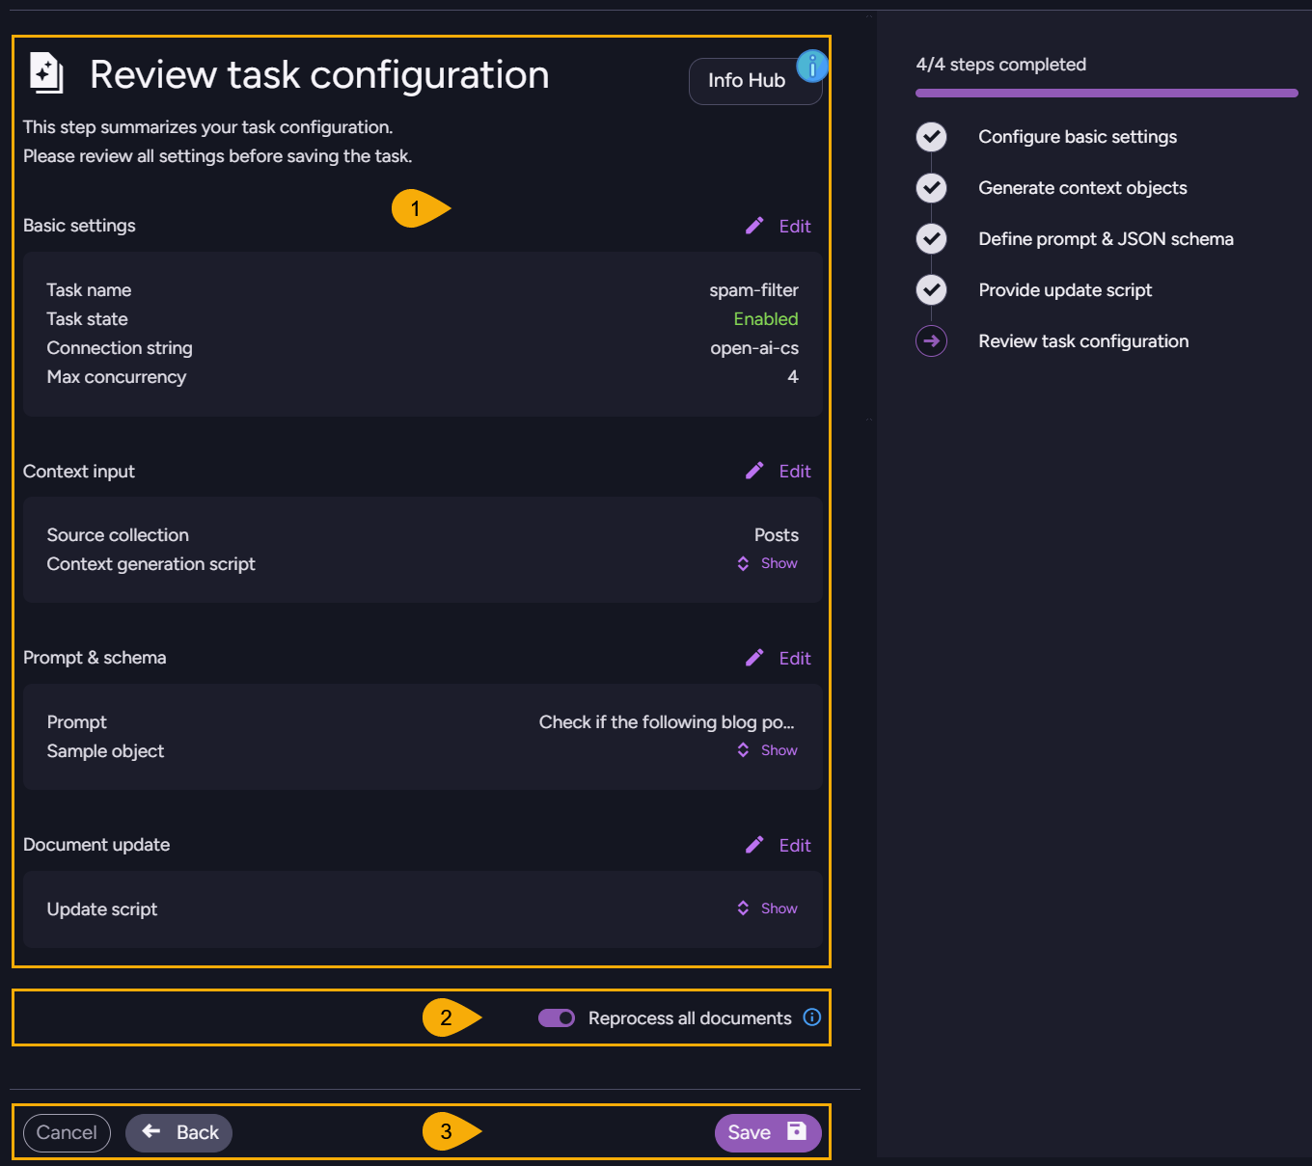Click the pencil icon beside Prompt & schema

pos(754,658)
